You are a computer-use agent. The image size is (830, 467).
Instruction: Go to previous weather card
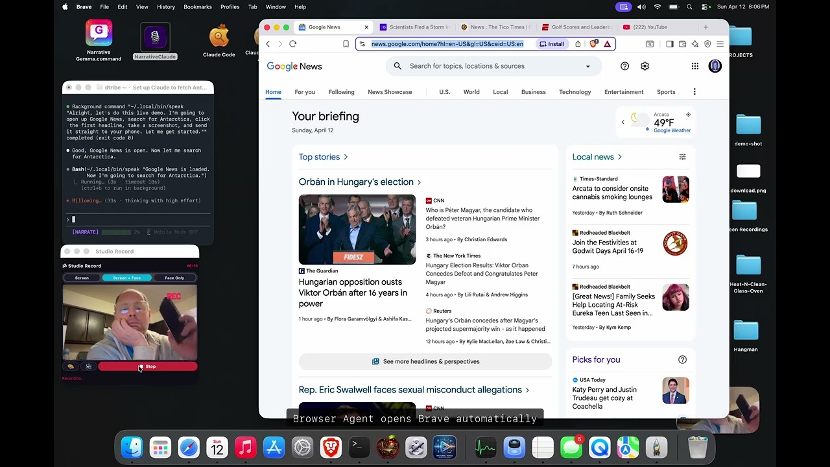coord(623,122)
